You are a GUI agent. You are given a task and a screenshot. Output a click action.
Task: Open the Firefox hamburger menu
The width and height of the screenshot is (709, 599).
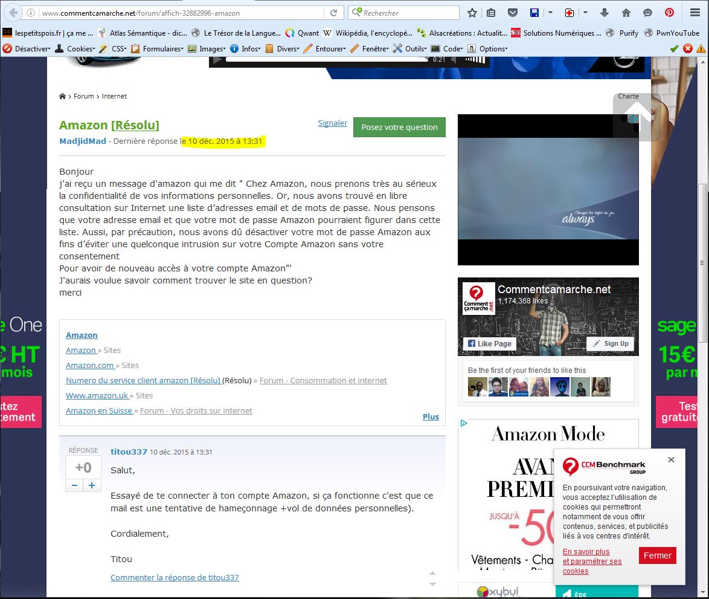tap(695, 13)
